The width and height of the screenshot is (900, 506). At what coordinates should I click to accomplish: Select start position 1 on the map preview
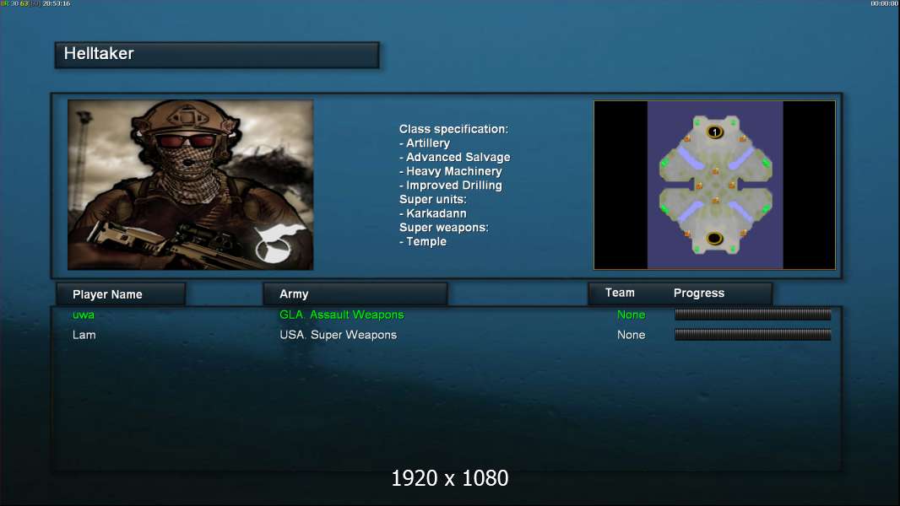tap(714, 132)
